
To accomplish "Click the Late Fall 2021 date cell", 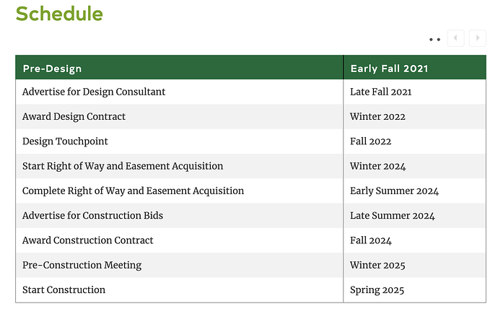I will point(415,92).
